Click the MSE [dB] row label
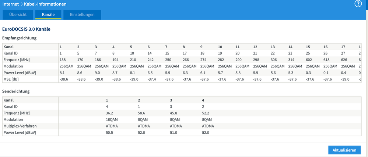Image resolution: width=368 pixels, height=157 pixels. [12, 79]
